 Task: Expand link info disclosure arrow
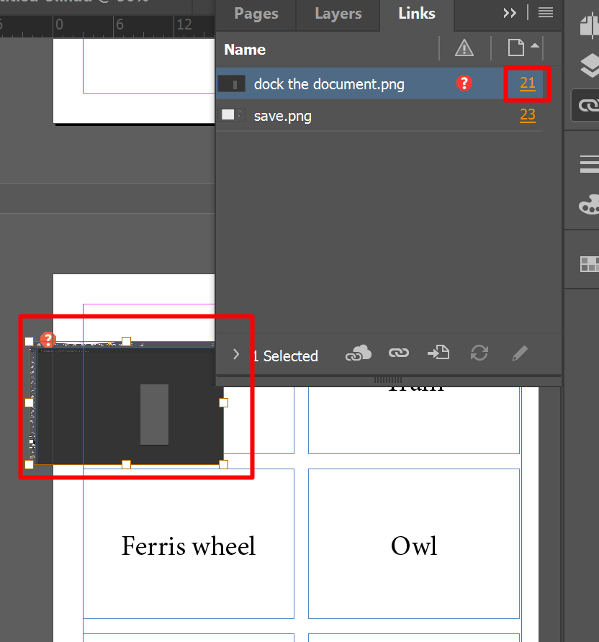pyautogui.click(x=236, y=355)
